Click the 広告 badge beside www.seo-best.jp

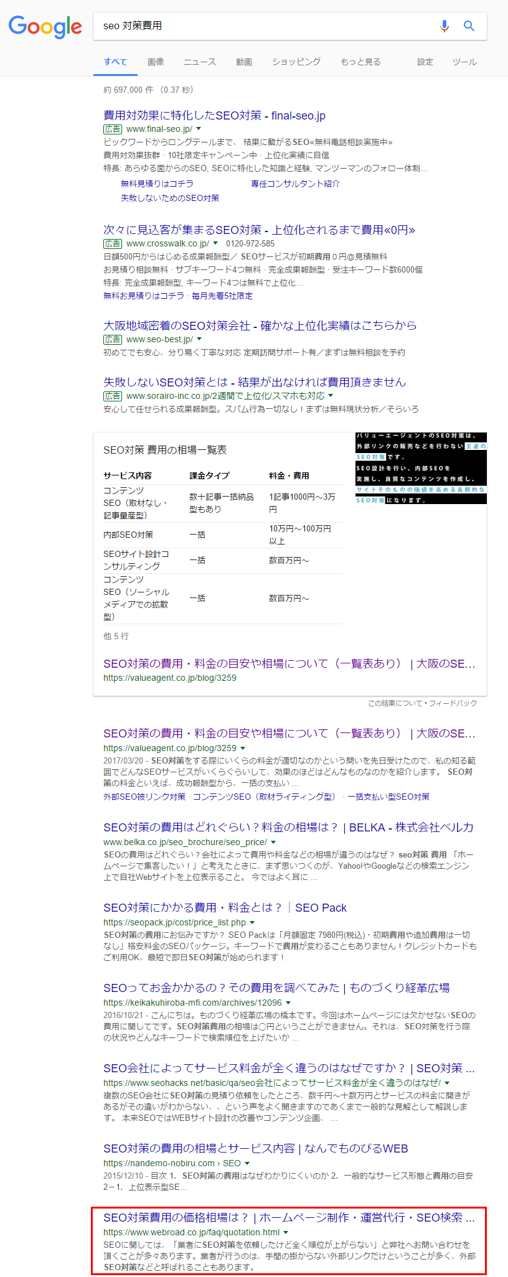coord(113,339)
